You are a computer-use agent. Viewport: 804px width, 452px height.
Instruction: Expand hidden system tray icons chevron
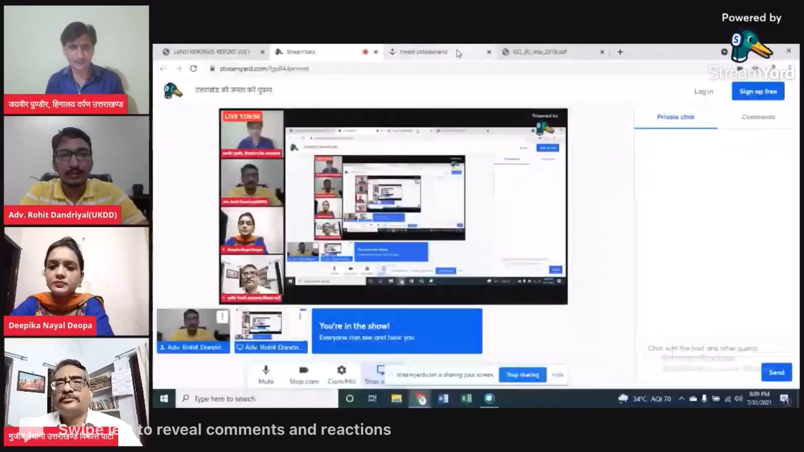point(681,399)
